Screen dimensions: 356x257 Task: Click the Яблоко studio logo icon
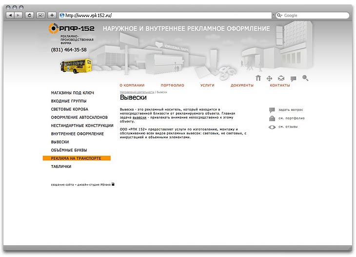click(113, 184)
